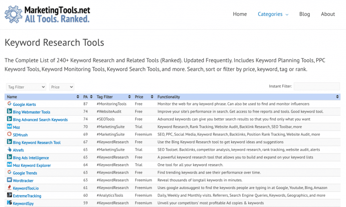Sort table by the PA column arrows
The width and height of the screenshot is (346, 207).
[91, 97]
